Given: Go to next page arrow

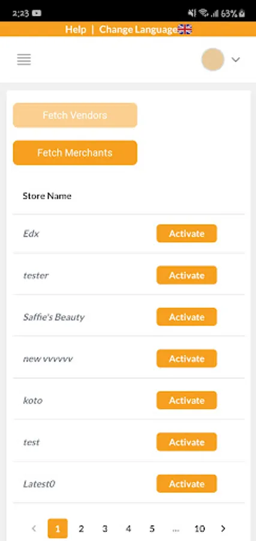Looking at the screenshot, I should coord(223,528).
